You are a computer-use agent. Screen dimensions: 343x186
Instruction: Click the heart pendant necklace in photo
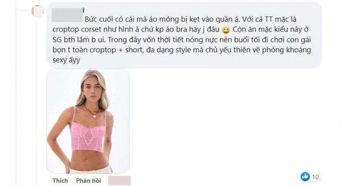pos(95,116)
